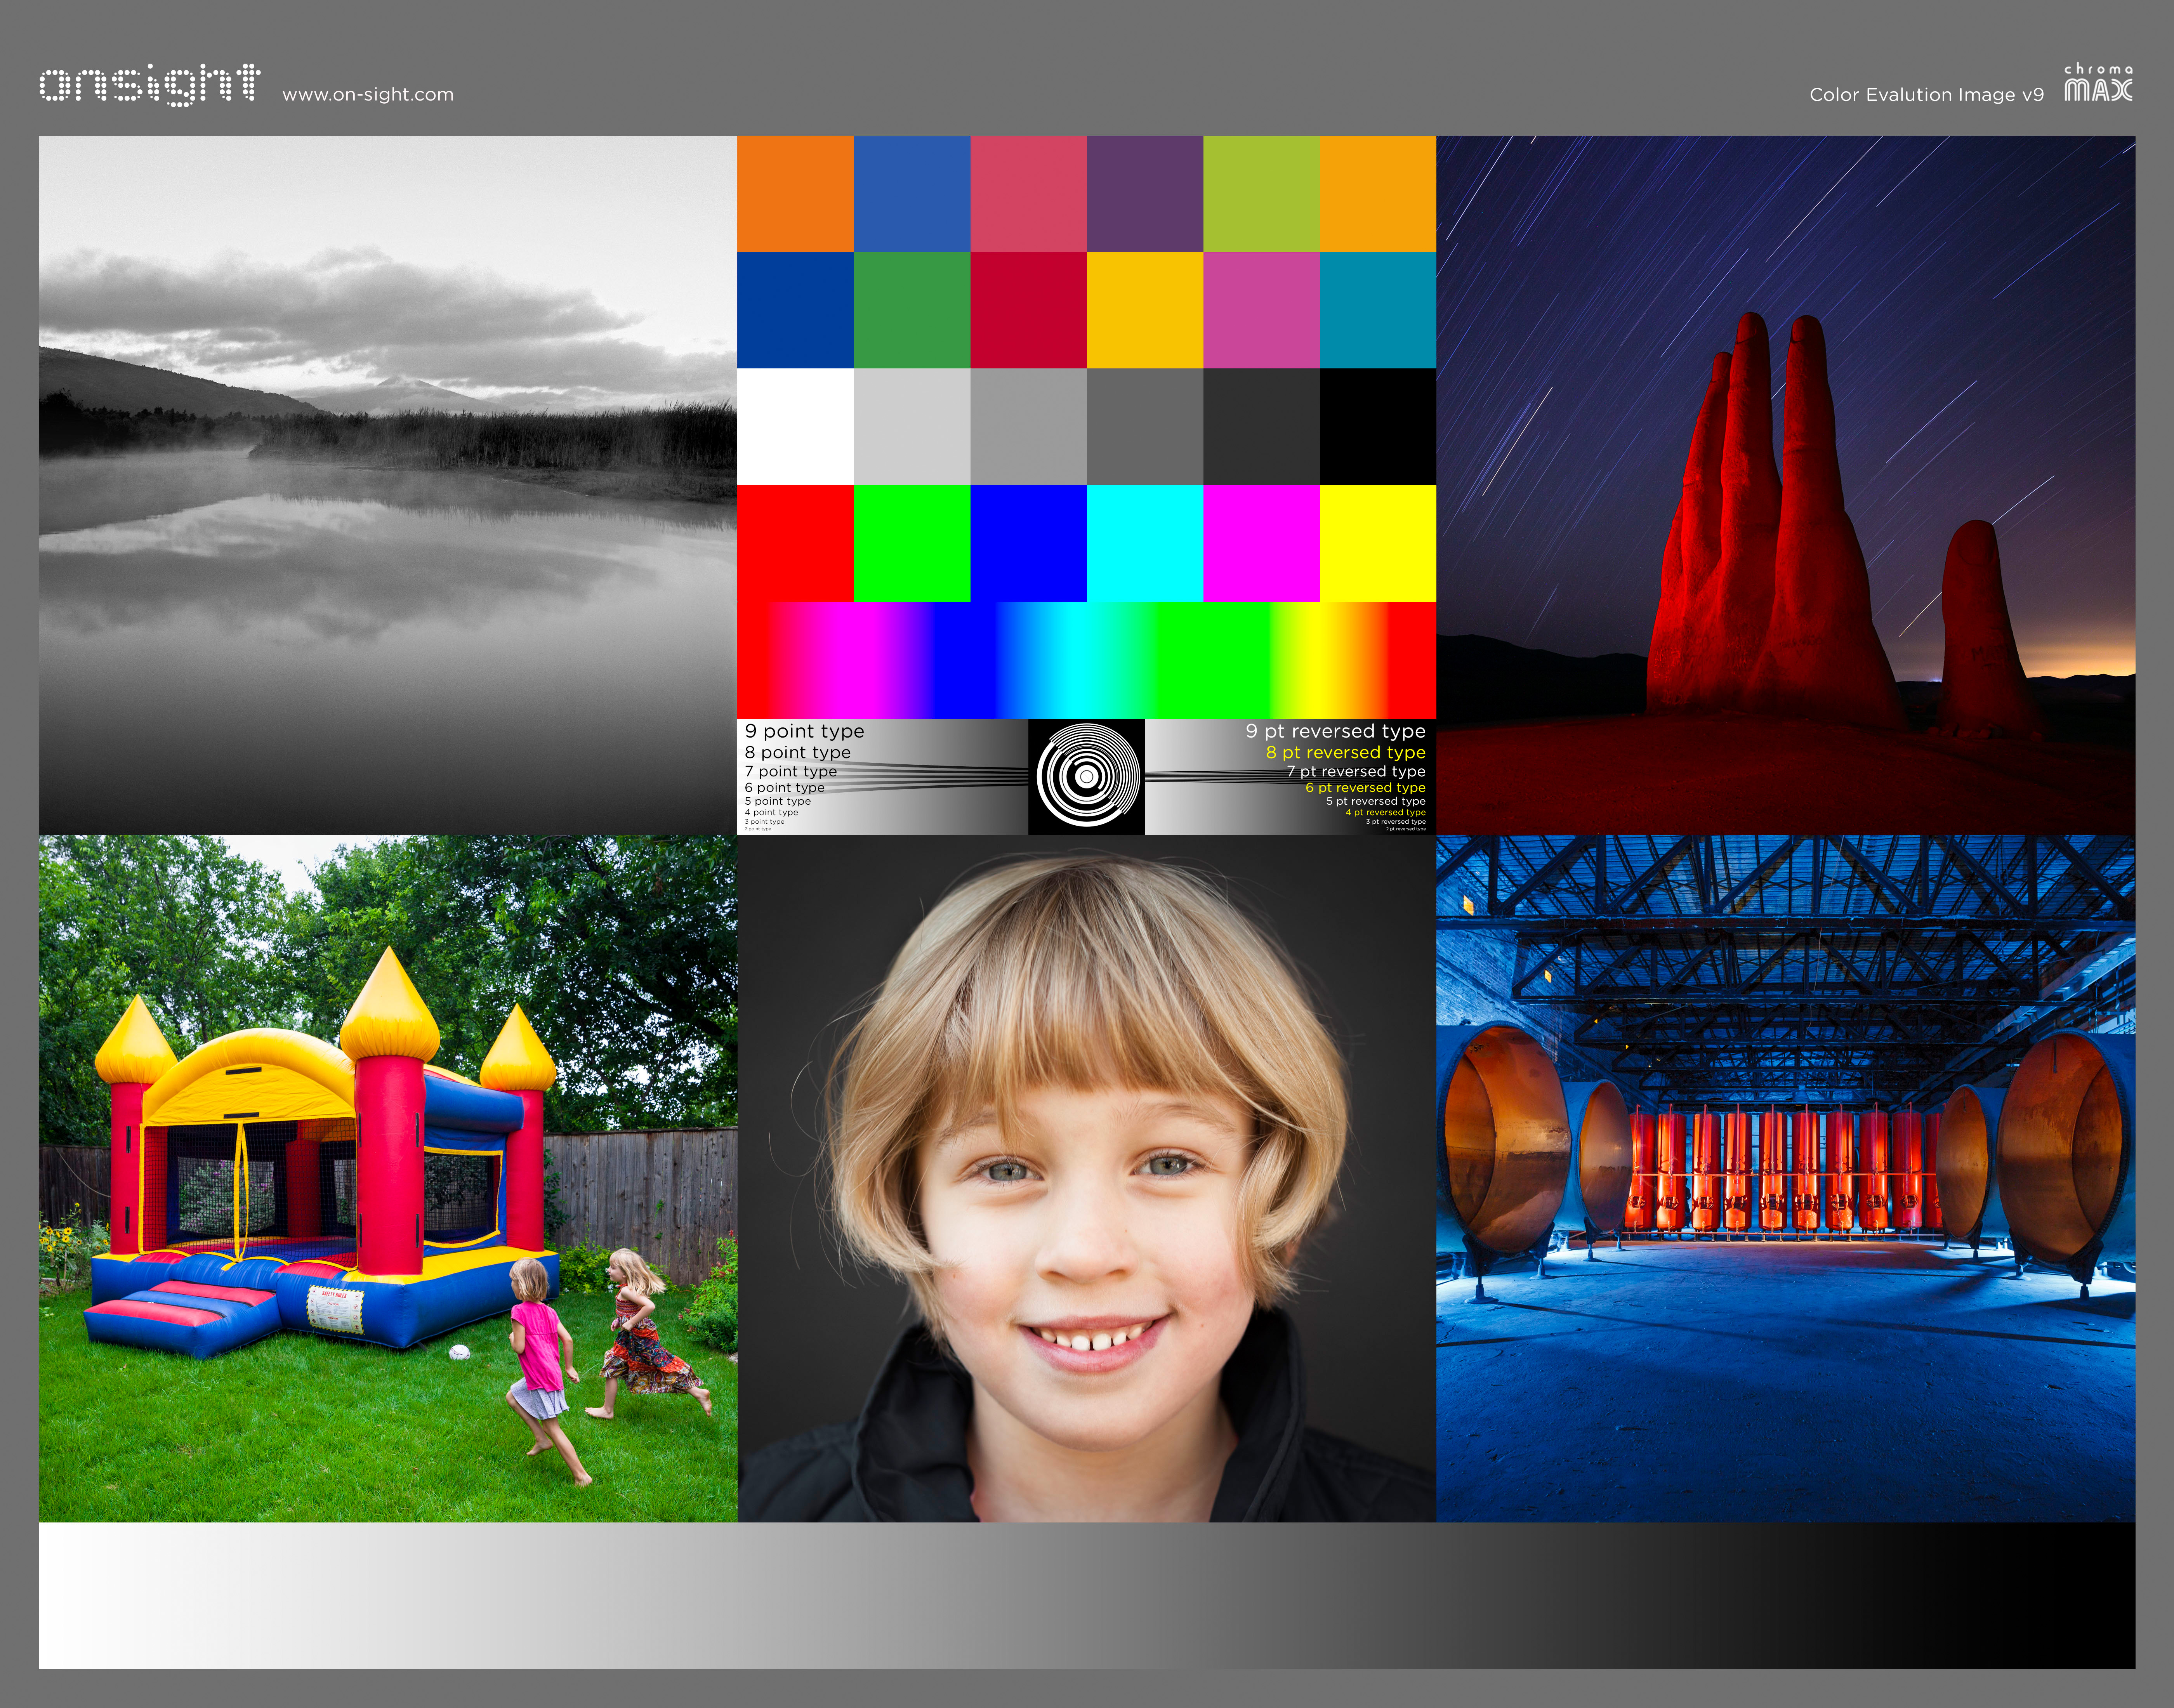The height and width of the screenshot is (1708, 2174).
Task: Pick the lime green swatch in the top row
Action: pos(1261,194)
